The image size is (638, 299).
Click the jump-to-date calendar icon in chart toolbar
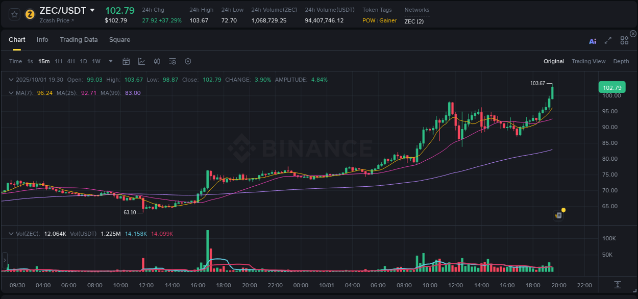pyautogui.click(x=126, y=61)
